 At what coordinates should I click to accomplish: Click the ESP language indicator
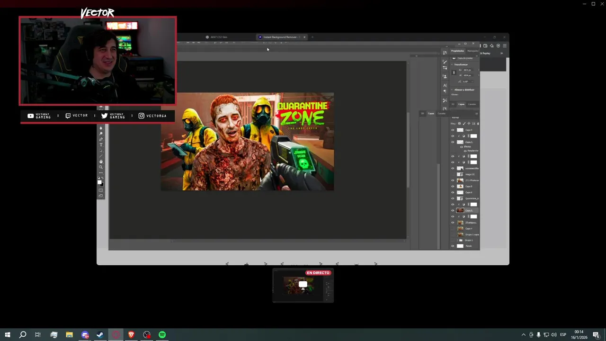tap(563, 335)
